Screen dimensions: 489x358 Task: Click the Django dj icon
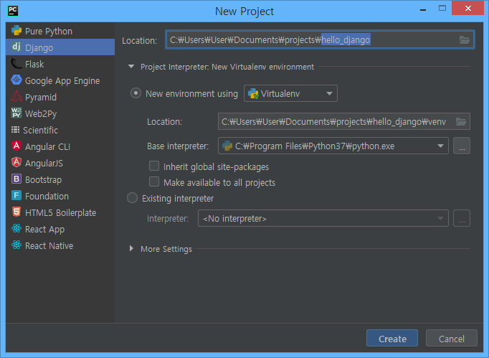tap(16, 47)
